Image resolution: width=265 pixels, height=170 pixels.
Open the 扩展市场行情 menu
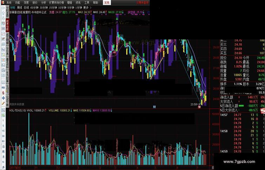tap(57, 2)
